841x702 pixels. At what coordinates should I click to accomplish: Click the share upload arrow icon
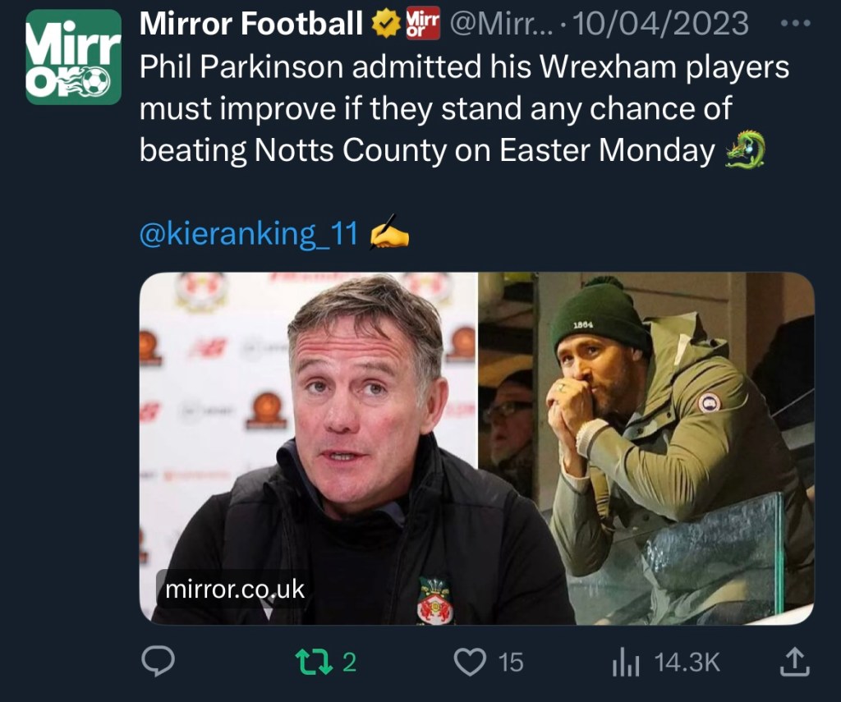[794, 662]
